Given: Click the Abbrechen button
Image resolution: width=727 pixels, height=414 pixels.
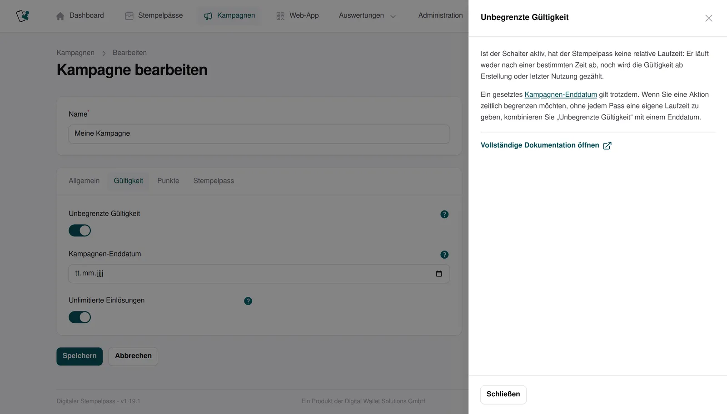Looking at the screenshot, I should pos(133,356).
